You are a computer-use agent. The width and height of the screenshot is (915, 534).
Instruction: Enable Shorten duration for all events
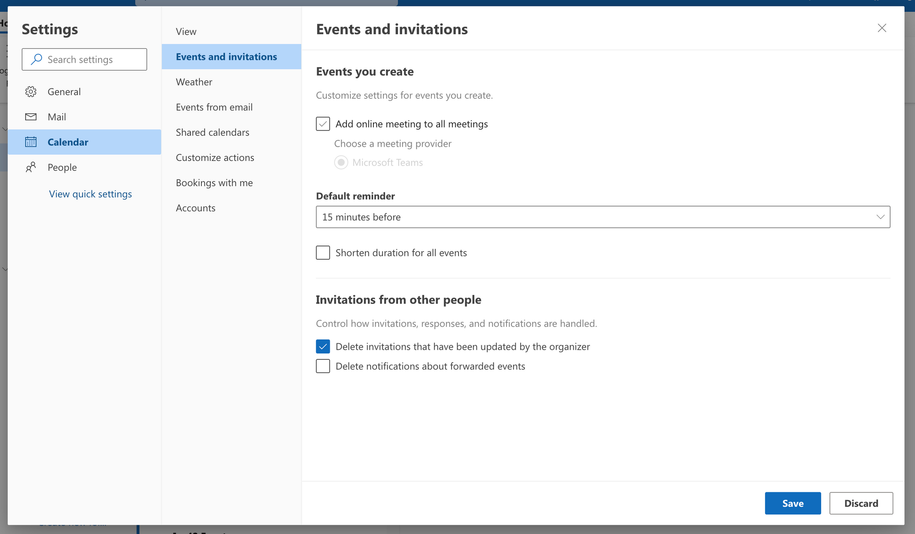(x=323, y=252)
